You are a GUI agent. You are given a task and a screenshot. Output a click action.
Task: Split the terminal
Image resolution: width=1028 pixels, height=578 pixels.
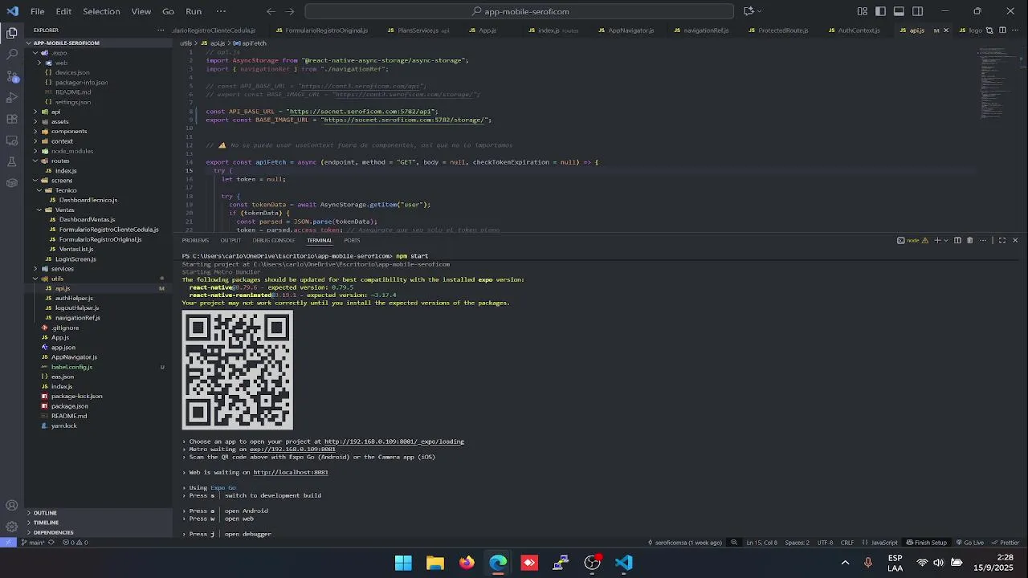957,240
